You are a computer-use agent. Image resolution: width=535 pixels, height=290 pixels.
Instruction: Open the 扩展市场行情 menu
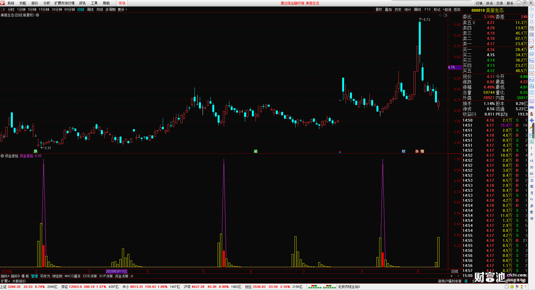click(x=65, y=3)
